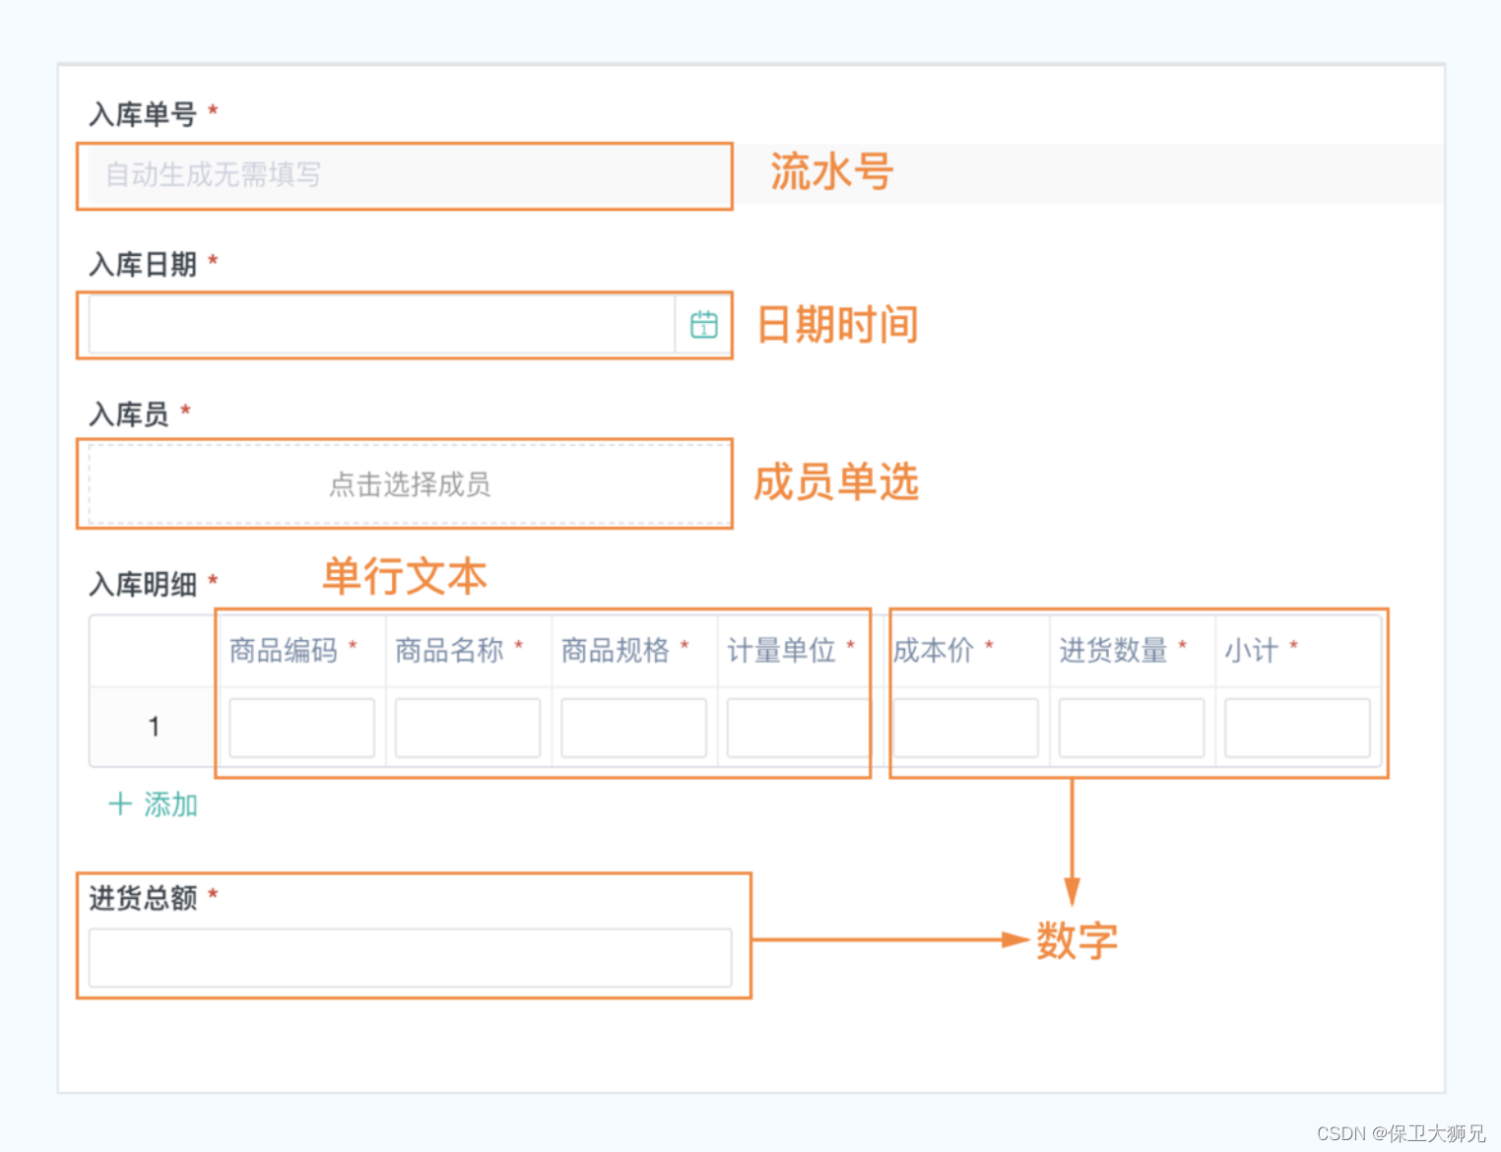
Task: Click the 商品名称 column header
Action: [x=449, y=651]
